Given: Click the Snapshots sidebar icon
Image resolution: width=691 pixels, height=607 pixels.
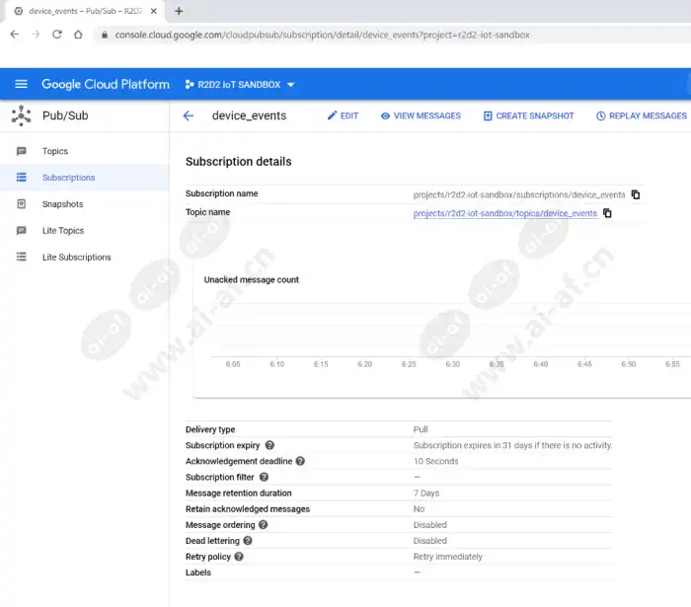Looking at the screenshot, I should click(x=21, y=204).
